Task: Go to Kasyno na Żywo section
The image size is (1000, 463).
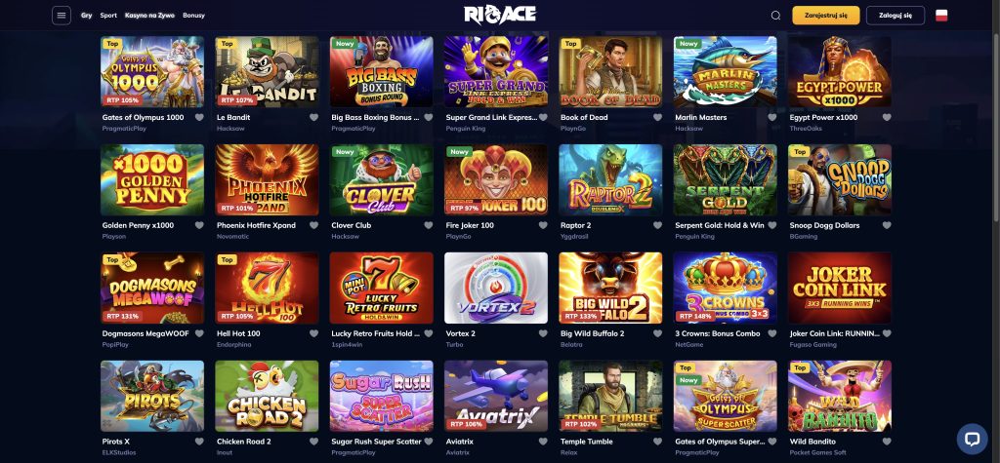Action: 149,16
